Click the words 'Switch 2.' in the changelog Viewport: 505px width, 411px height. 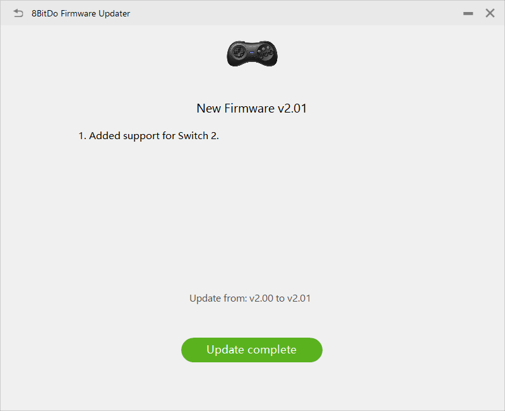click(x=198, y=136)
